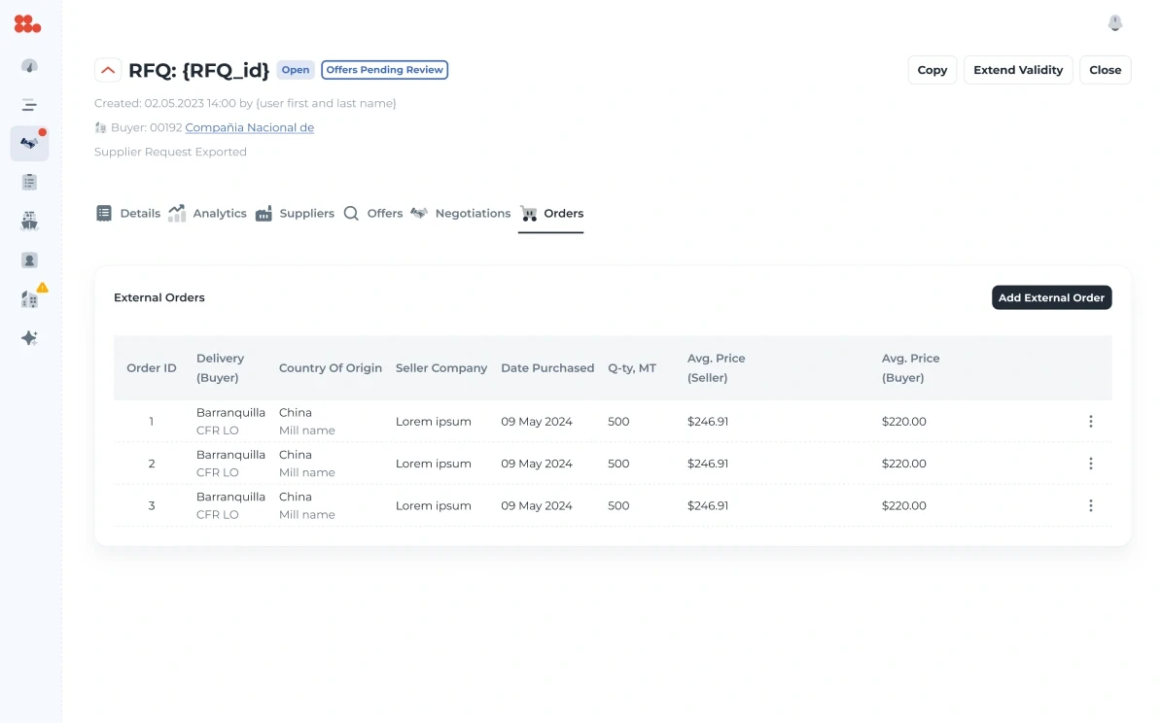Click the Extend Validity button

coord(1018,70)
